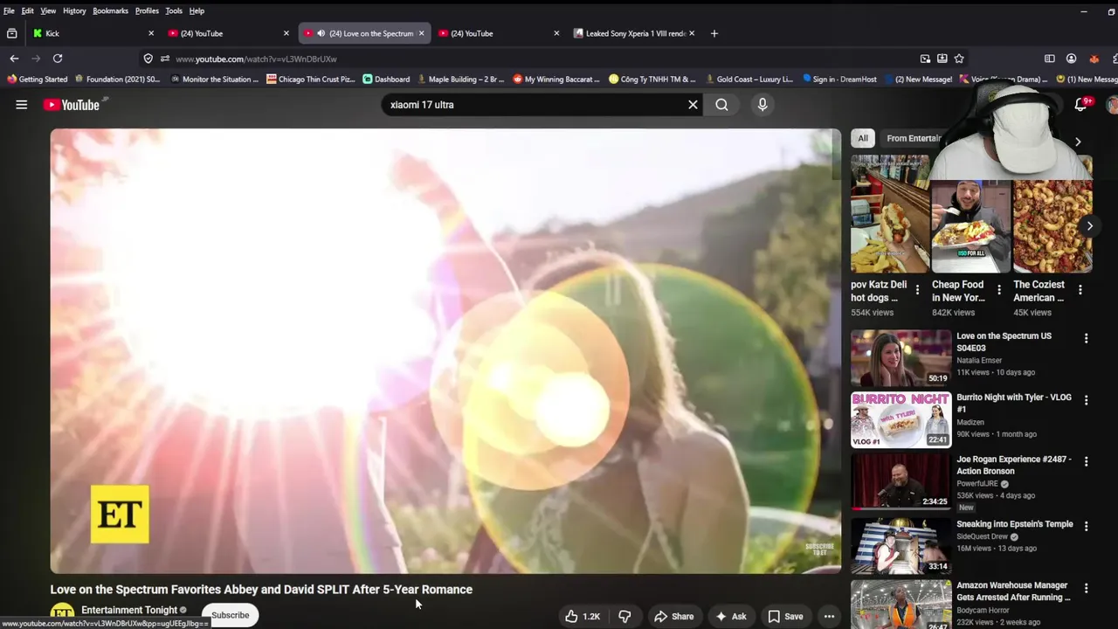Open the Help menu
This screenshot has height=629, width=1118.
197,10
